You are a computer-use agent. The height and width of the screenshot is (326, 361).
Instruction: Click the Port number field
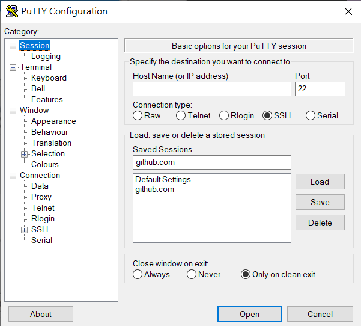[320, 89]
